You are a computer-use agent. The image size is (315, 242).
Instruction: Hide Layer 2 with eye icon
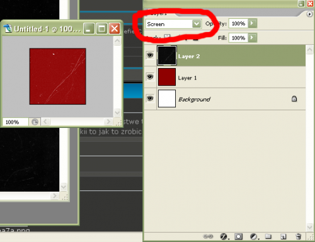click(x=150, y=55)
